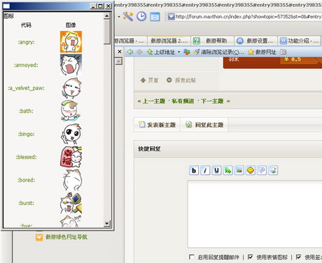Click the 快捷回复 section header
Image resolution: width=322 pixels, height=263 pixels.
tap(149, 149)
